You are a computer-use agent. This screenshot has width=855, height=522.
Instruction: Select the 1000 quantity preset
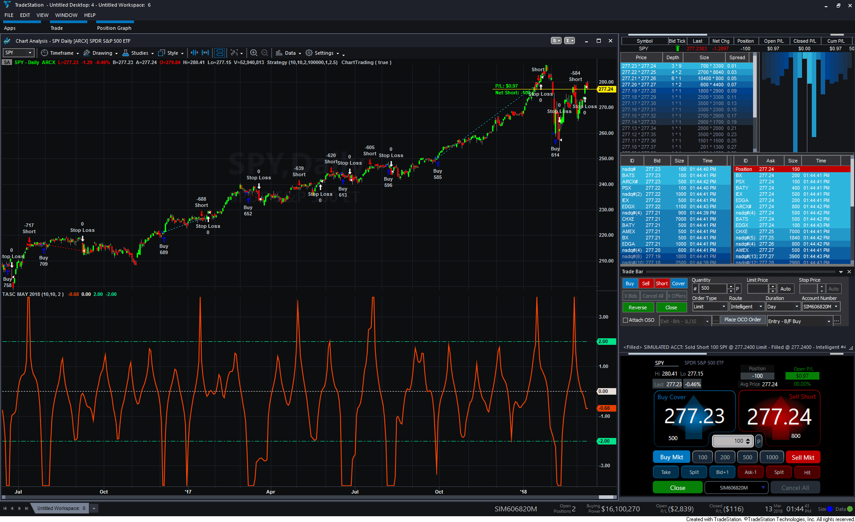[x=772, y=457]
